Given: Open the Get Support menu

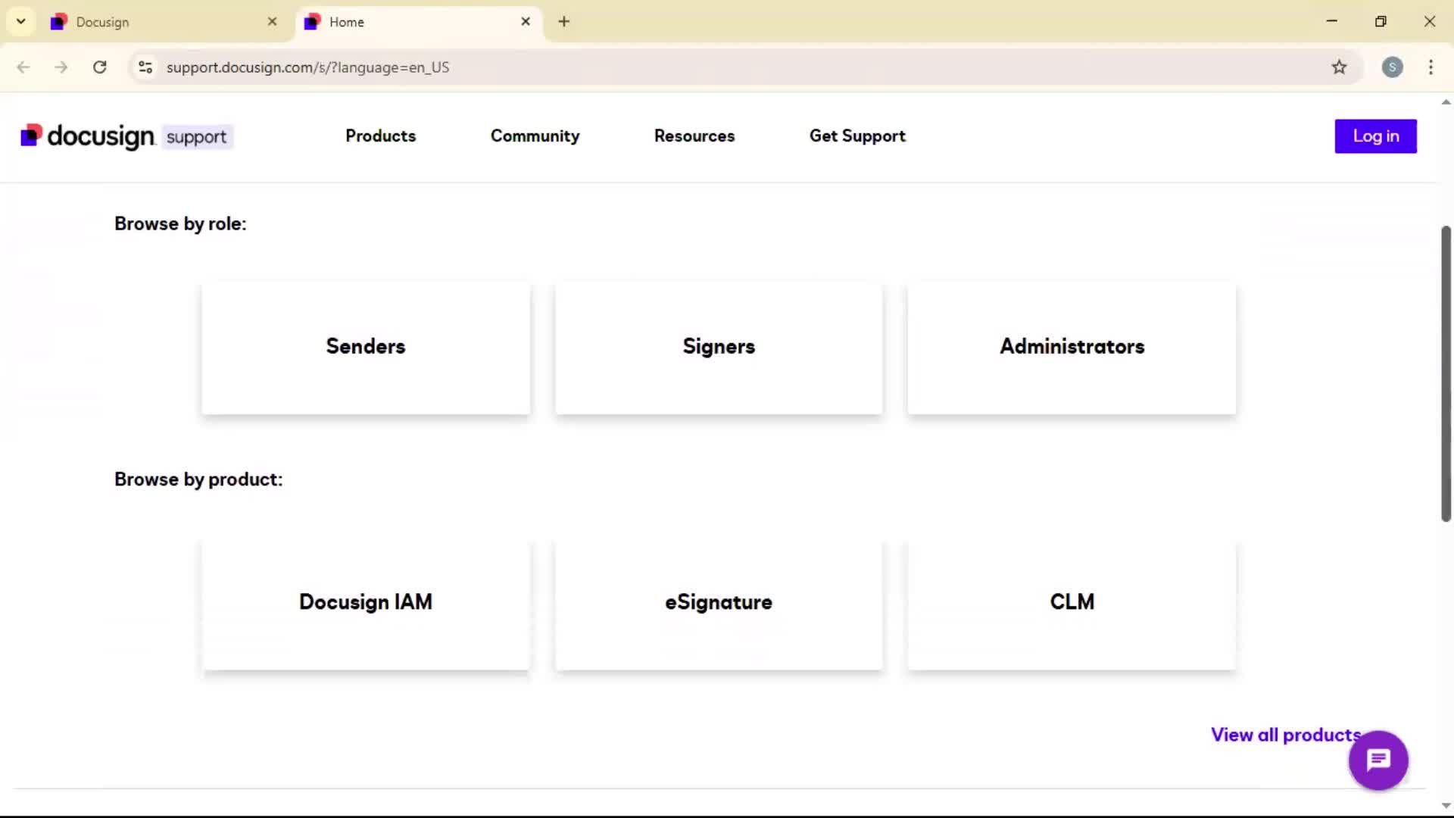Looking at the screenshot, I should coord(857,136).
